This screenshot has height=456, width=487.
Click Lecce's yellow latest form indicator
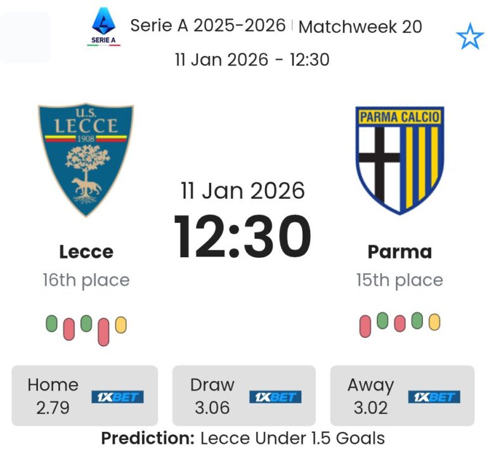pyautogui.click(x=120, y=325)
